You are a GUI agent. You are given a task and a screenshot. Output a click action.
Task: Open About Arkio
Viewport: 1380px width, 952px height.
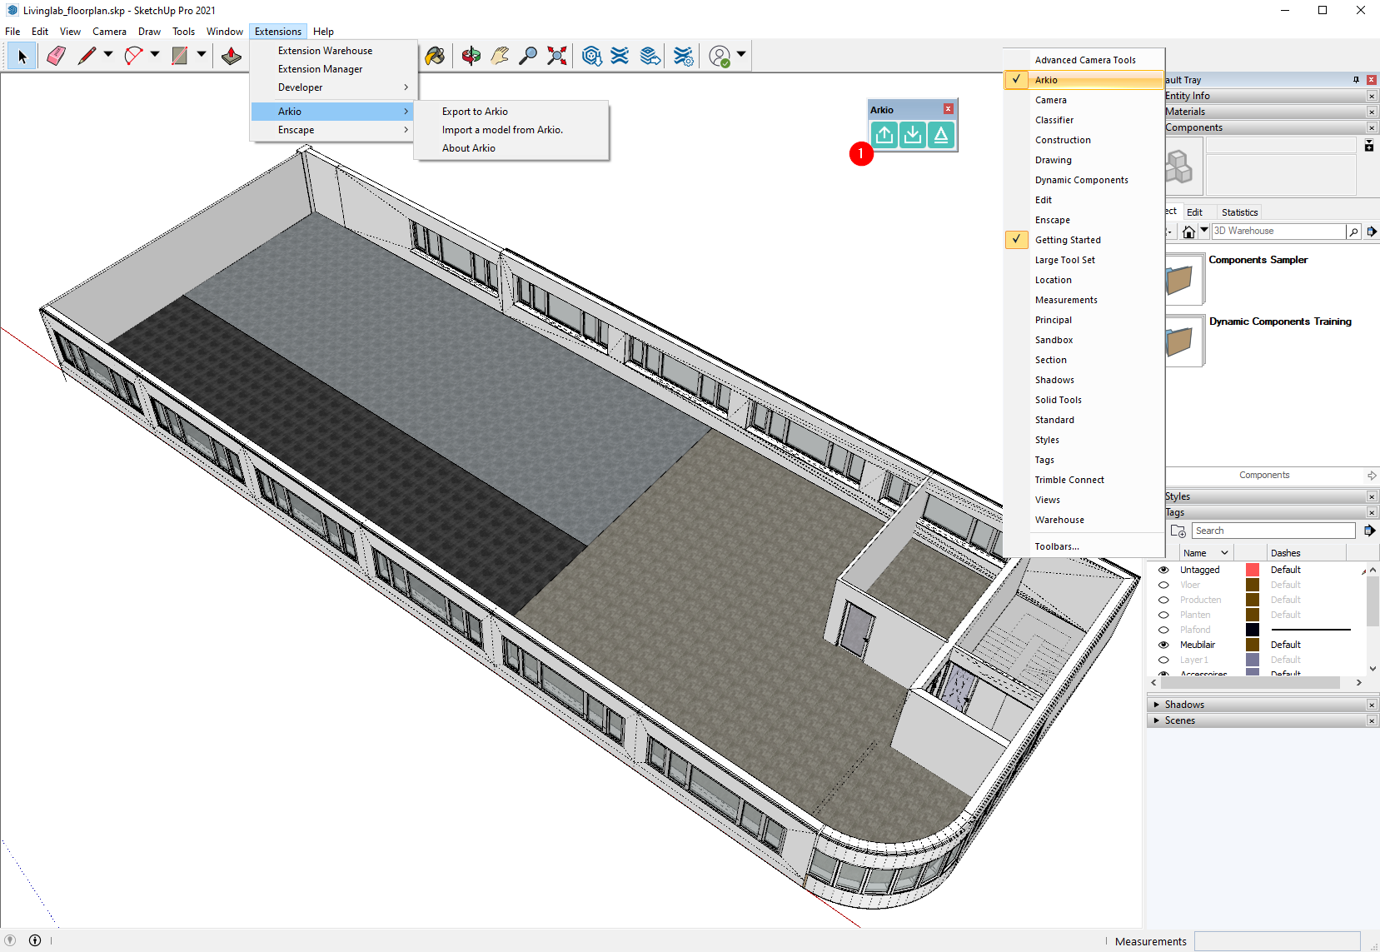[x=469, y=148]
